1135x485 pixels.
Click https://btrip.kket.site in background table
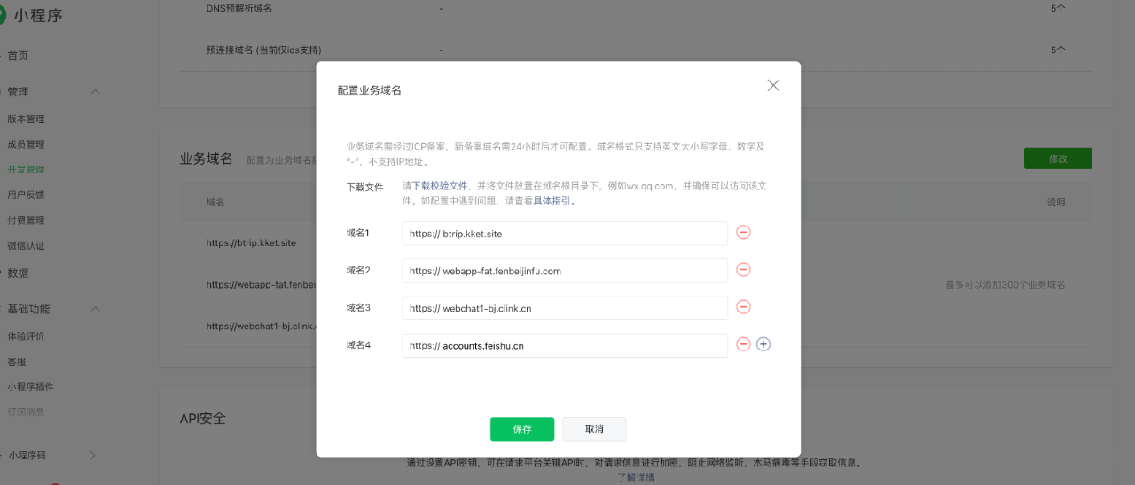[251, 242]
